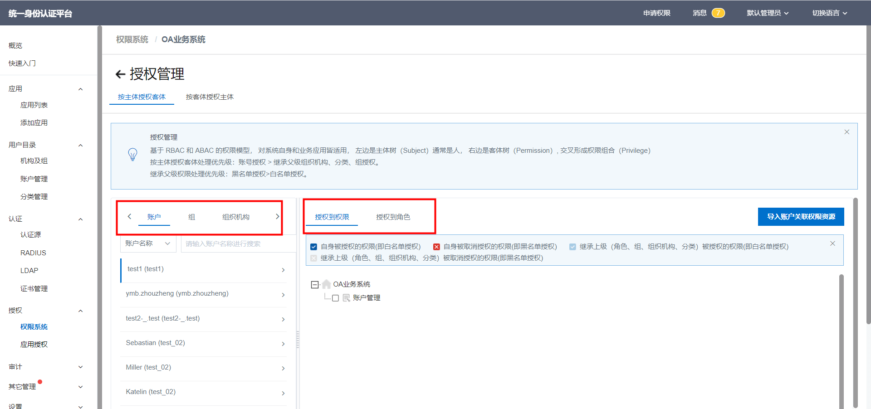Check the 账户管理 tree node checkbox

[x=336, y=298]
